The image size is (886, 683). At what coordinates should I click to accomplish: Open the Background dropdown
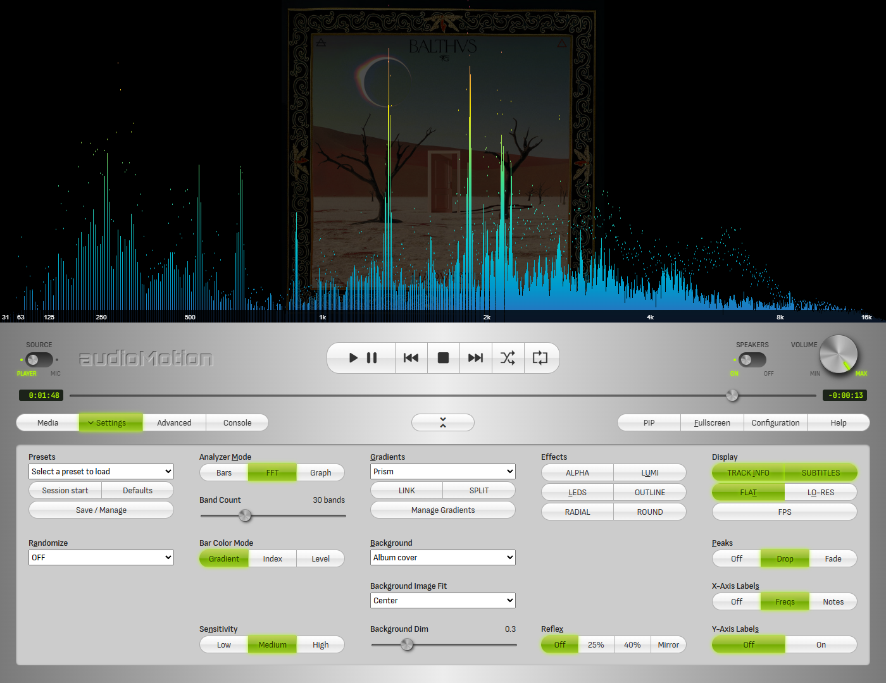point(443,558)
